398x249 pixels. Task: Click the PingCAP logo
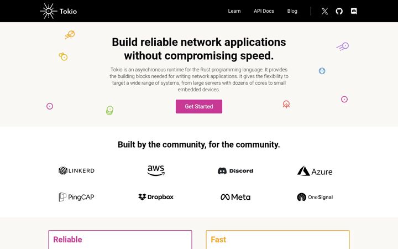click(76, 197)
